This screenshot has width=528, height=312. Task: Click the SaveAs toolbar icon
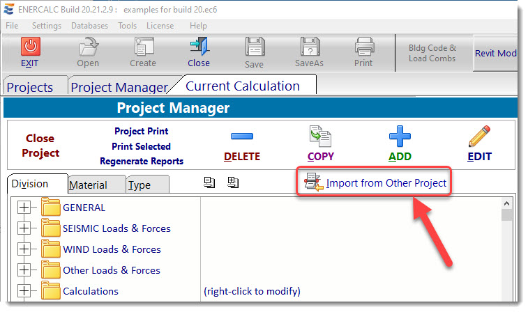(309, 47)
